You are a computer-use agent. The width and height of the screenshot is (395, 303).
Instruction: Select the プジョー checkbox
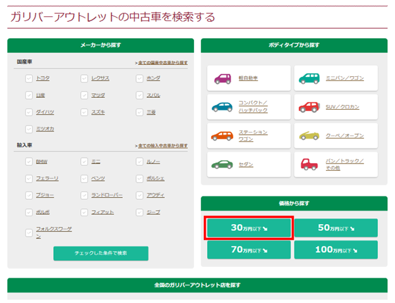pos(29,195)
